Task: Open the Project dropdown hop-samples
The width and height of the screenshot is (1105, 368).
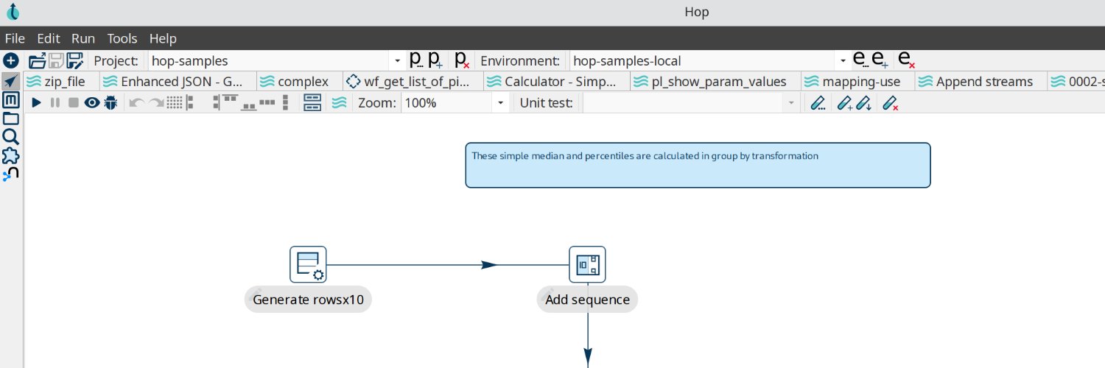Action: click(277, 60)
